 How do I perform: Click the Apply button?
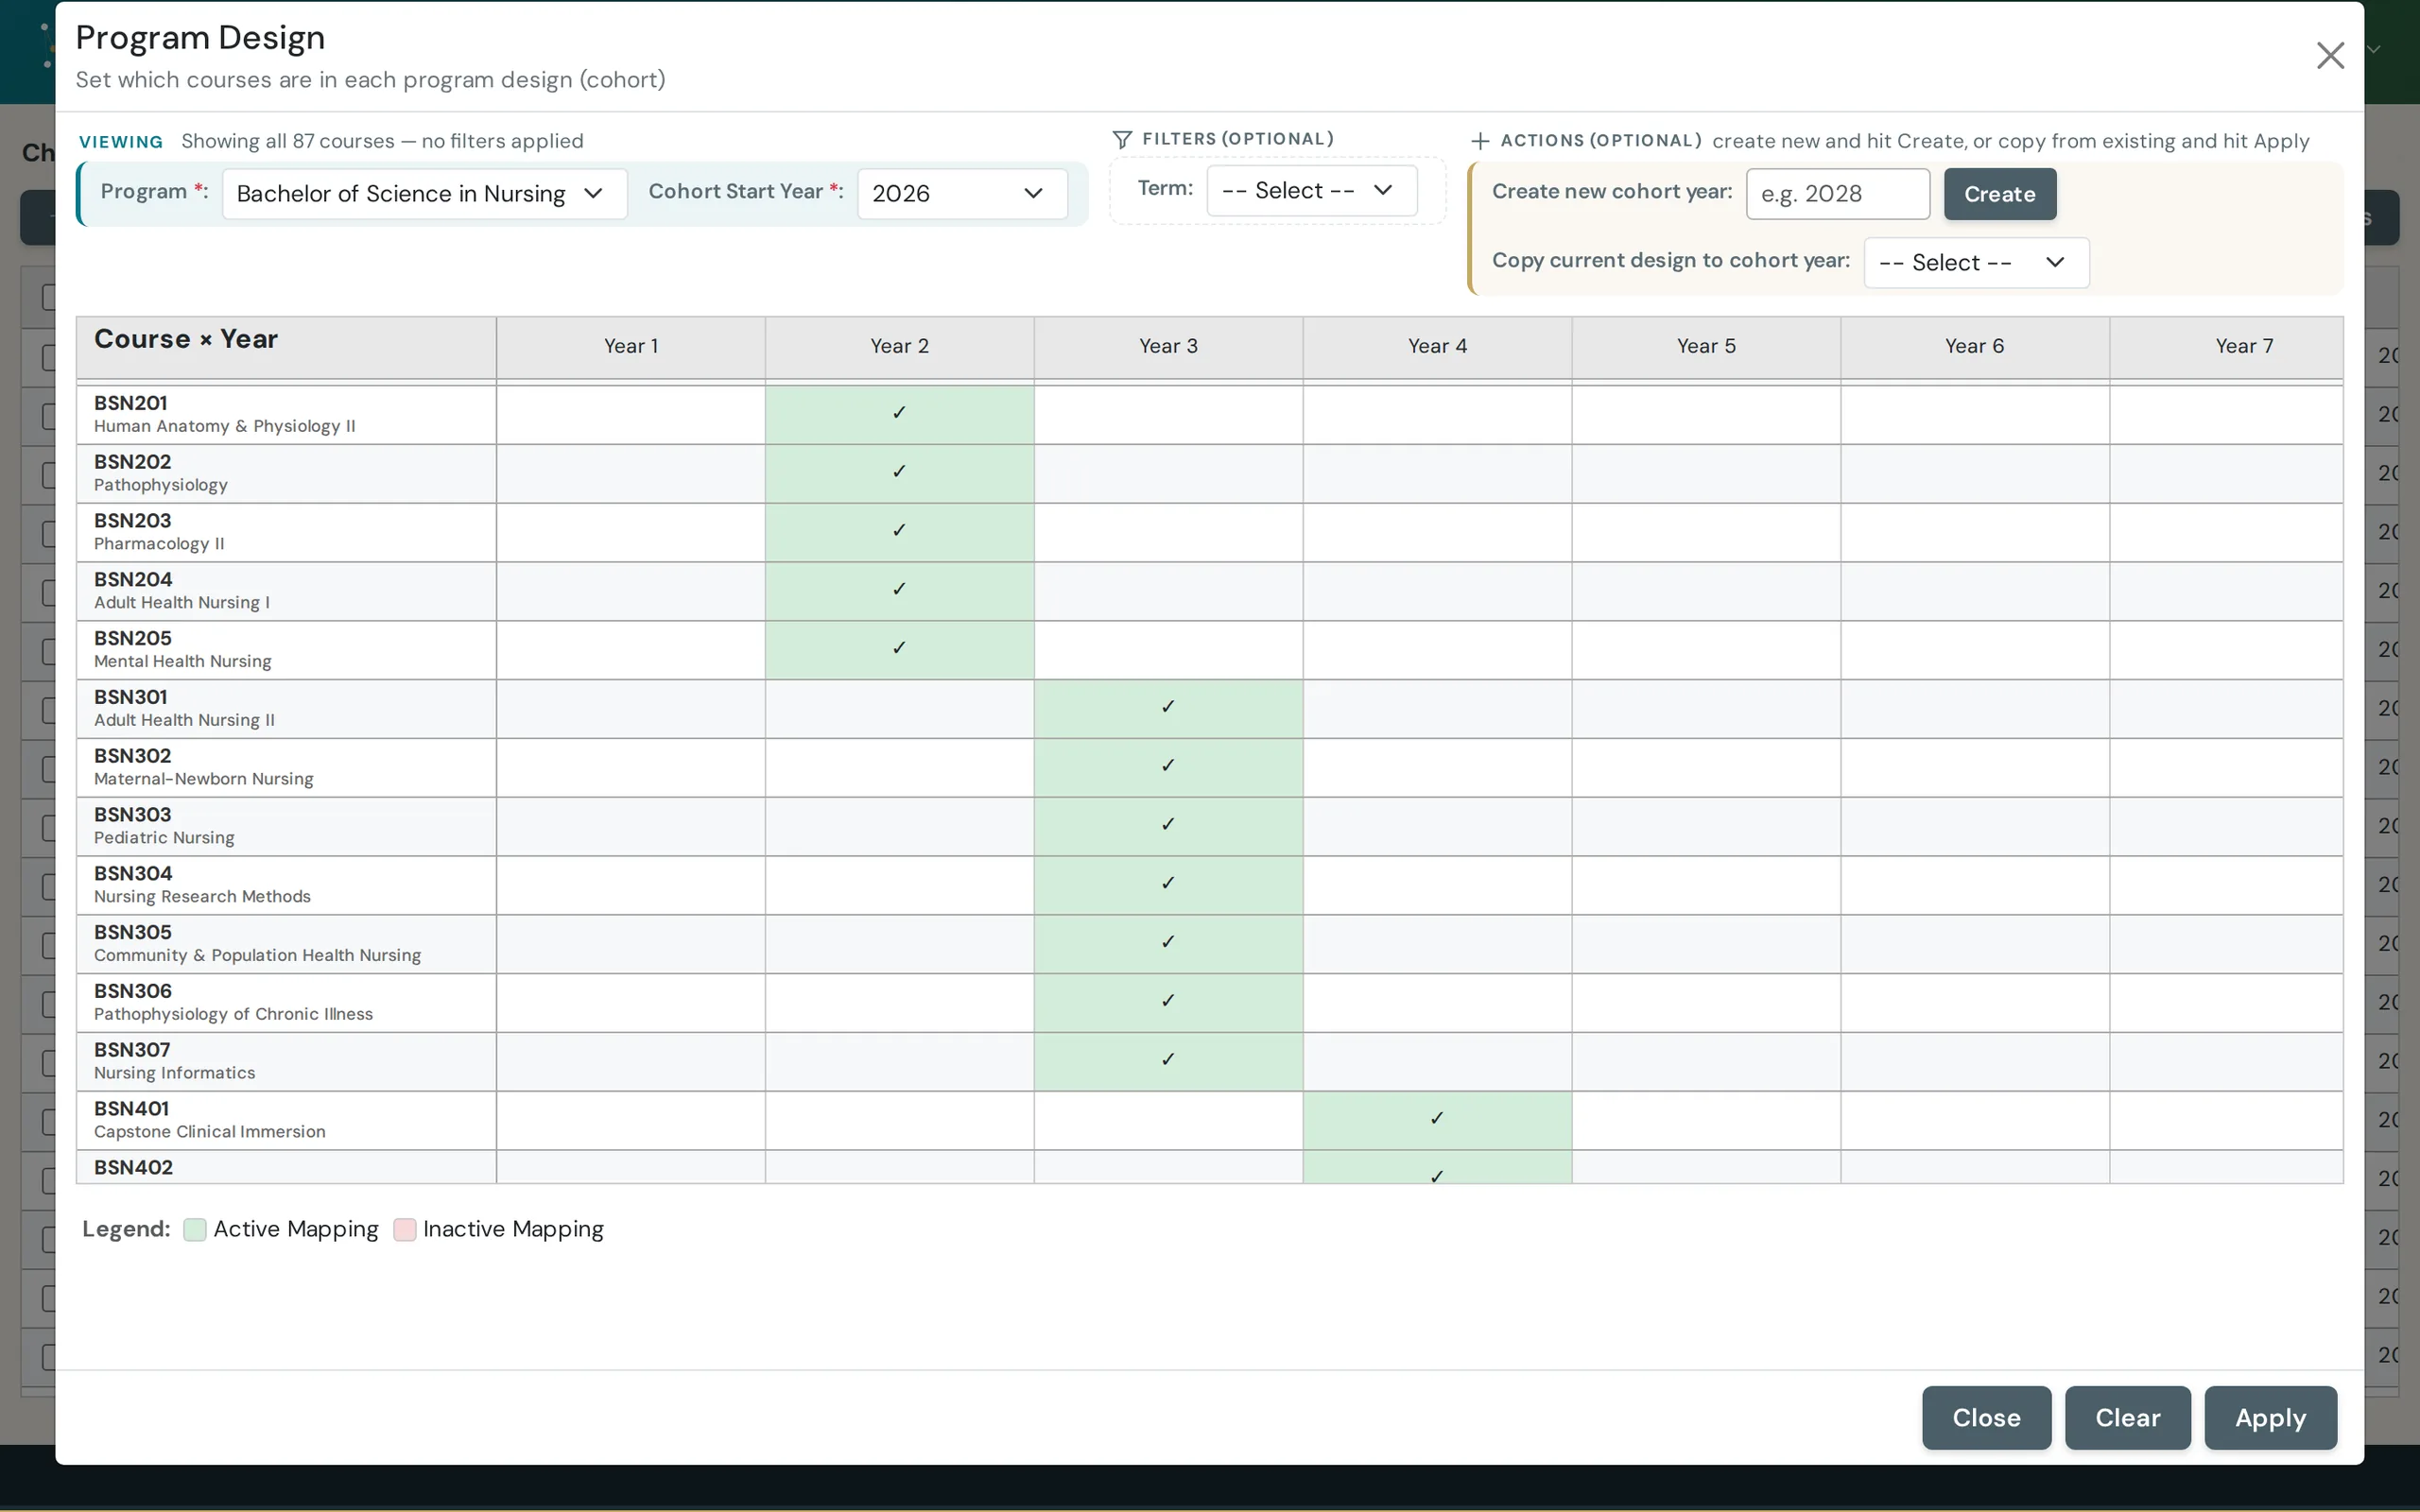(2270, 1417)
